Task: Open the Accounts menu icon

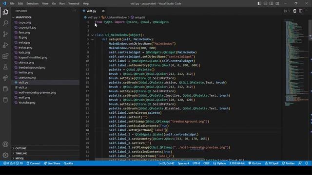Action: point(5,144)
